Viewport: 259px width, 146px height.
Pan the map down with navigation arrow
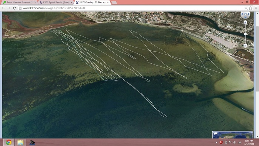(x=245, y=17)
